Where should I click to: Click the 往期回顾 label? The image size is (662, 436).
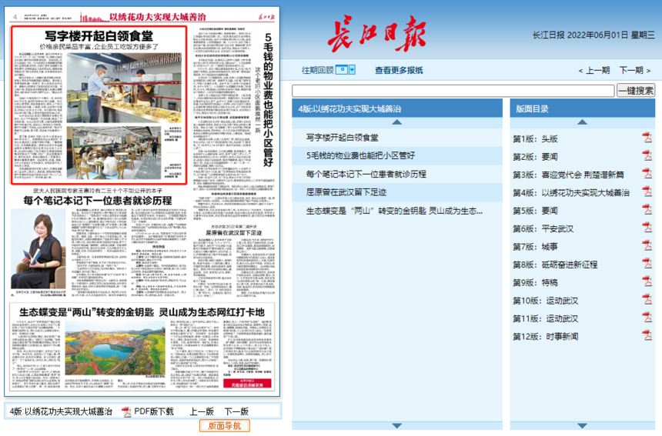(x=317, y=70)
